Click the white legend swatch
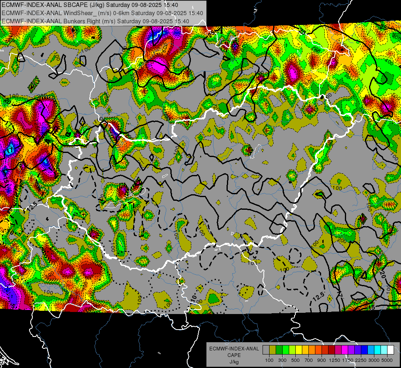Viewport: 401px width, 368px height. tap(390, 350)
